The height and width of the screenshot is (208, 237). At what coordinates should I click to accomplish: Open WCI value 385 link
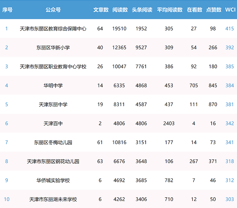pyautogui.click(x=230, y=66)
